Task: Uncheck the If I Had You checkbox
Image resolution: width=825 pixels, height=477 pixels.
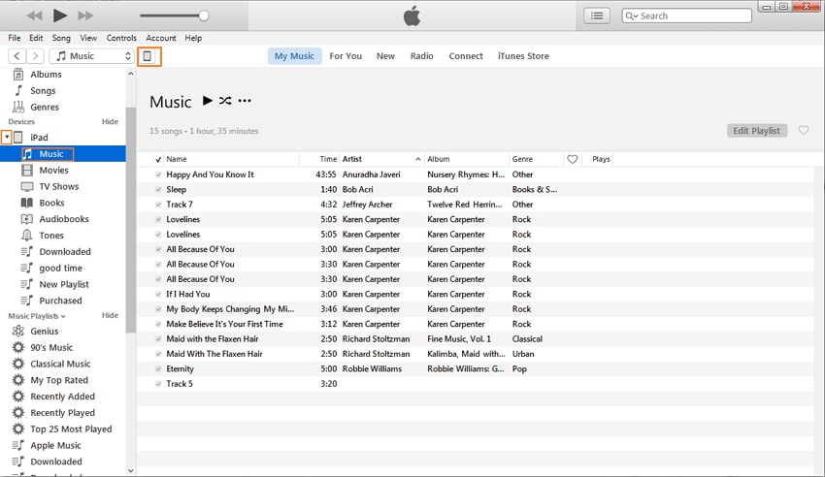Action: (x=158, y=294)
